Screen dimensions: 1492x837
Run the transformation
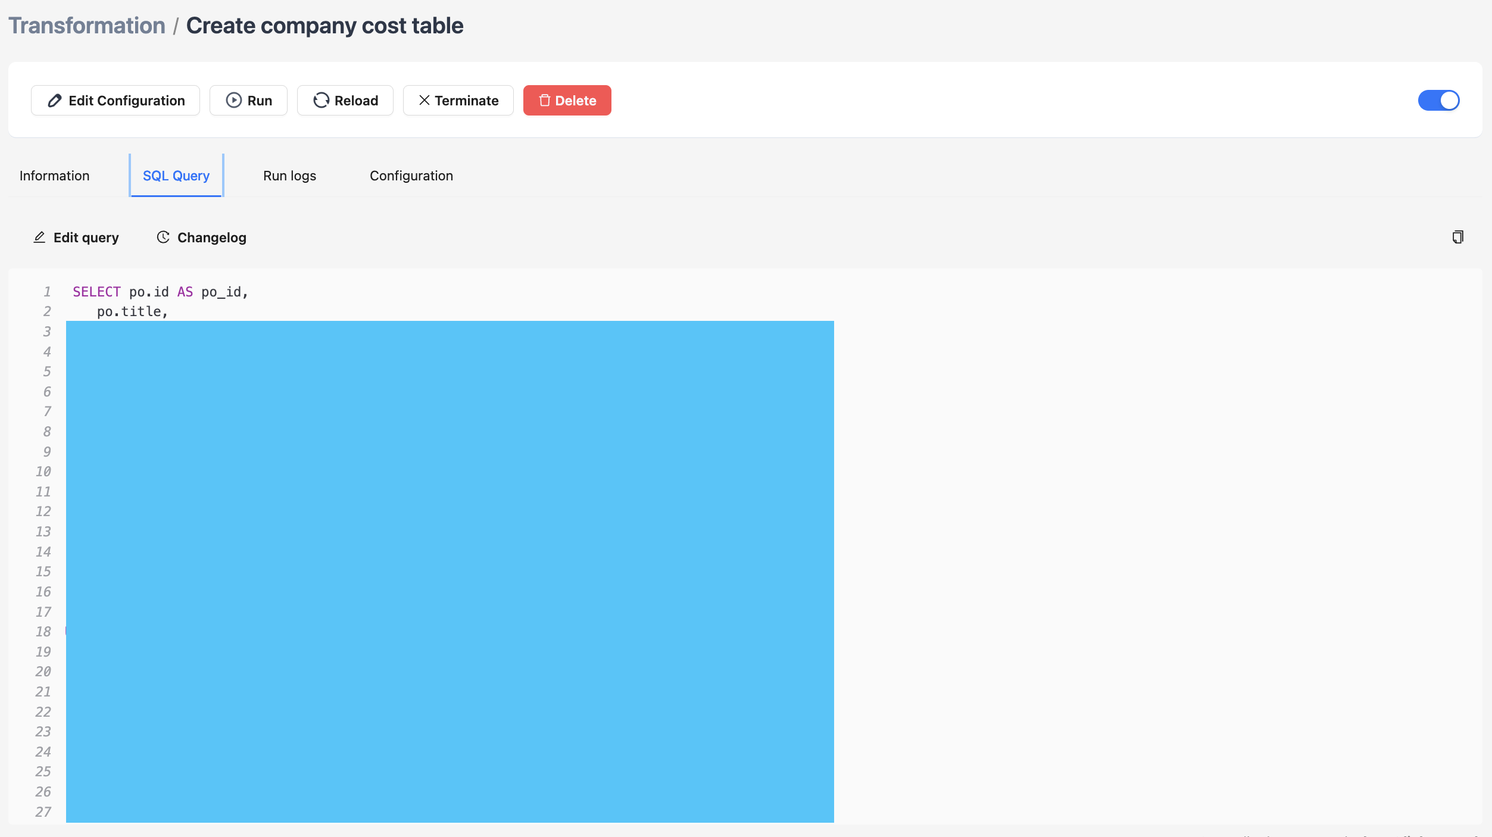248,101
